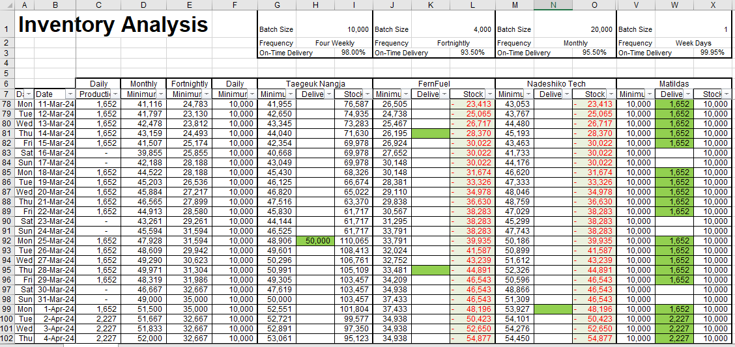Click the 1-Apr-24 date cell

55,309
